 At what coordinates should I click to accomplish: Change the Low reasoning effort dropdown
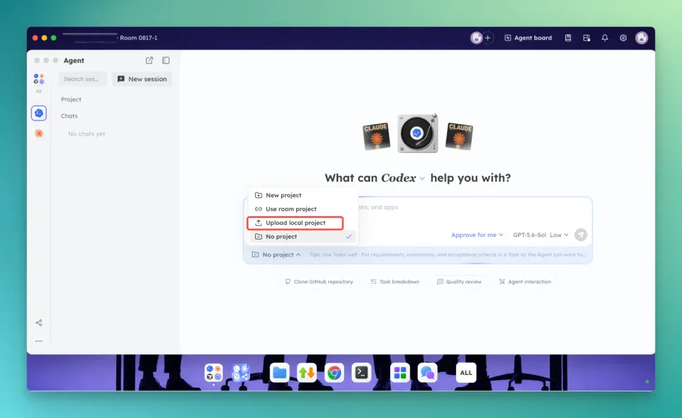559,235
